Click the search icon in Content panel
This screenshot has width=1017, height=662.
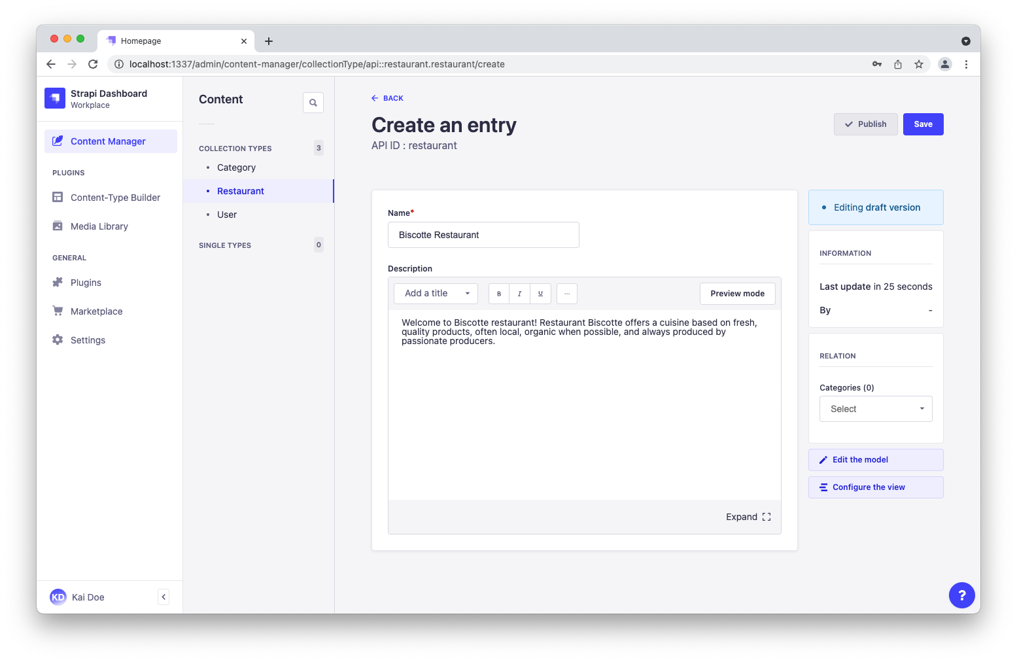[x=313, y=102]
